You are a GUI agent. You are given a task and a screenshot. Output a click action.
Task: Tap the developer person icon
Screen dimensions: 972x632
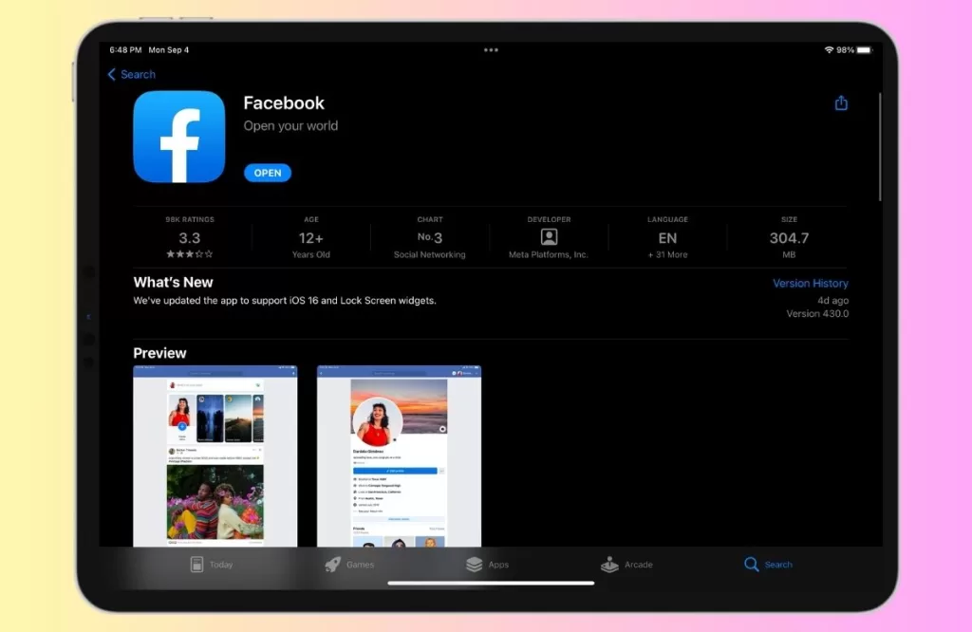(549, 237)
